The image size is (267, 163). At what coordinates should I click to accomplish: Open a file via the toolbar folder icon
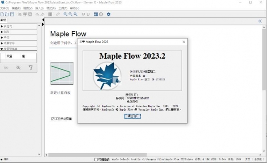[x=7, y=14]
